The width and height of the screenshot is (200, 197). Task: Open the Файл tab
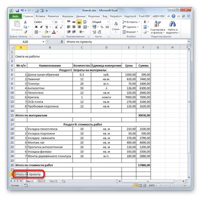click(15, 16)
